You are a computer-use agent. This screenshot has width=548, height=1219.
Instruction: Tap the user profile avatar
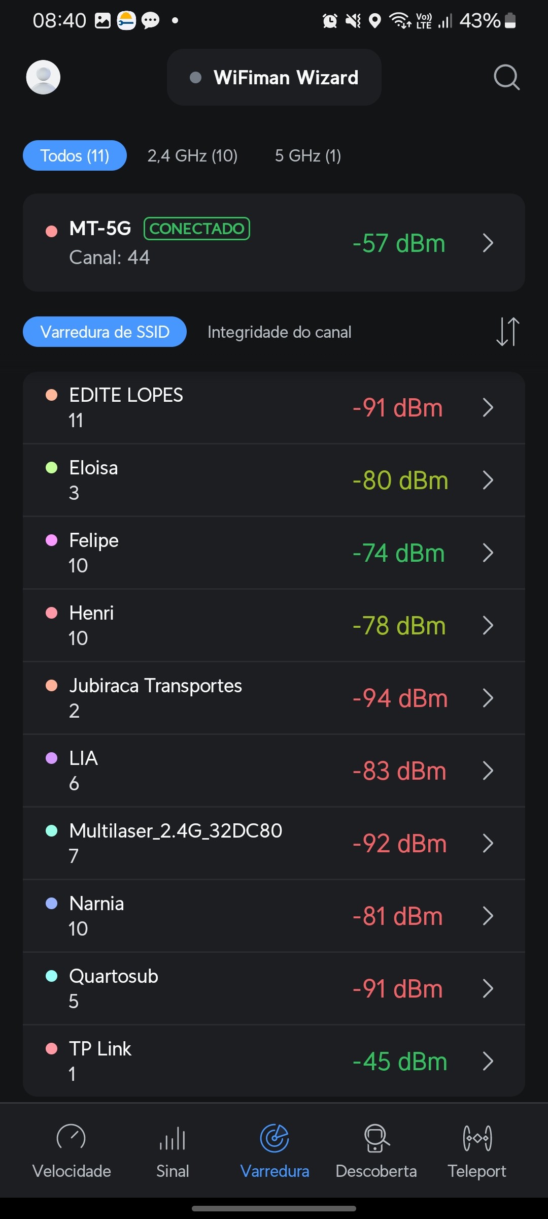tap(43, 77)
